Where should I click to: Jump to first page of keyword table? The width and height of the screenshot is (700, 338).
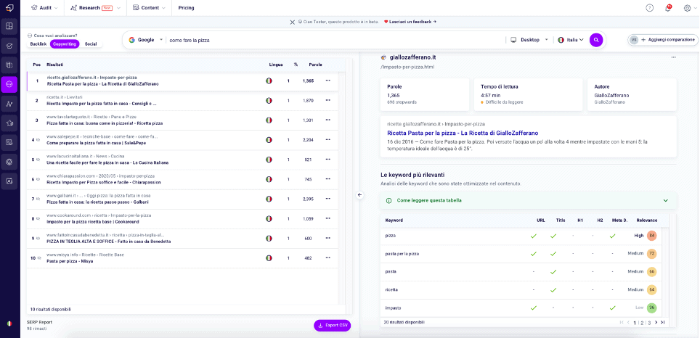[622, 322]
